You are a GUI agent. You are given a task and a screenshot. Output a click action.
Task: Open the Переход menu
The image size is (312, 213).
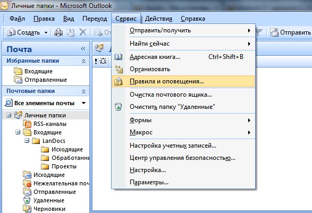[95, 19]
